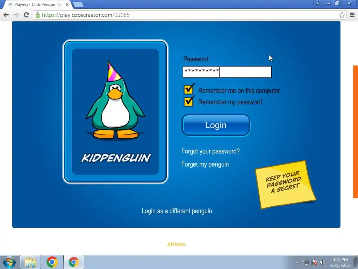Click the Show desktop button

[356, 262]
